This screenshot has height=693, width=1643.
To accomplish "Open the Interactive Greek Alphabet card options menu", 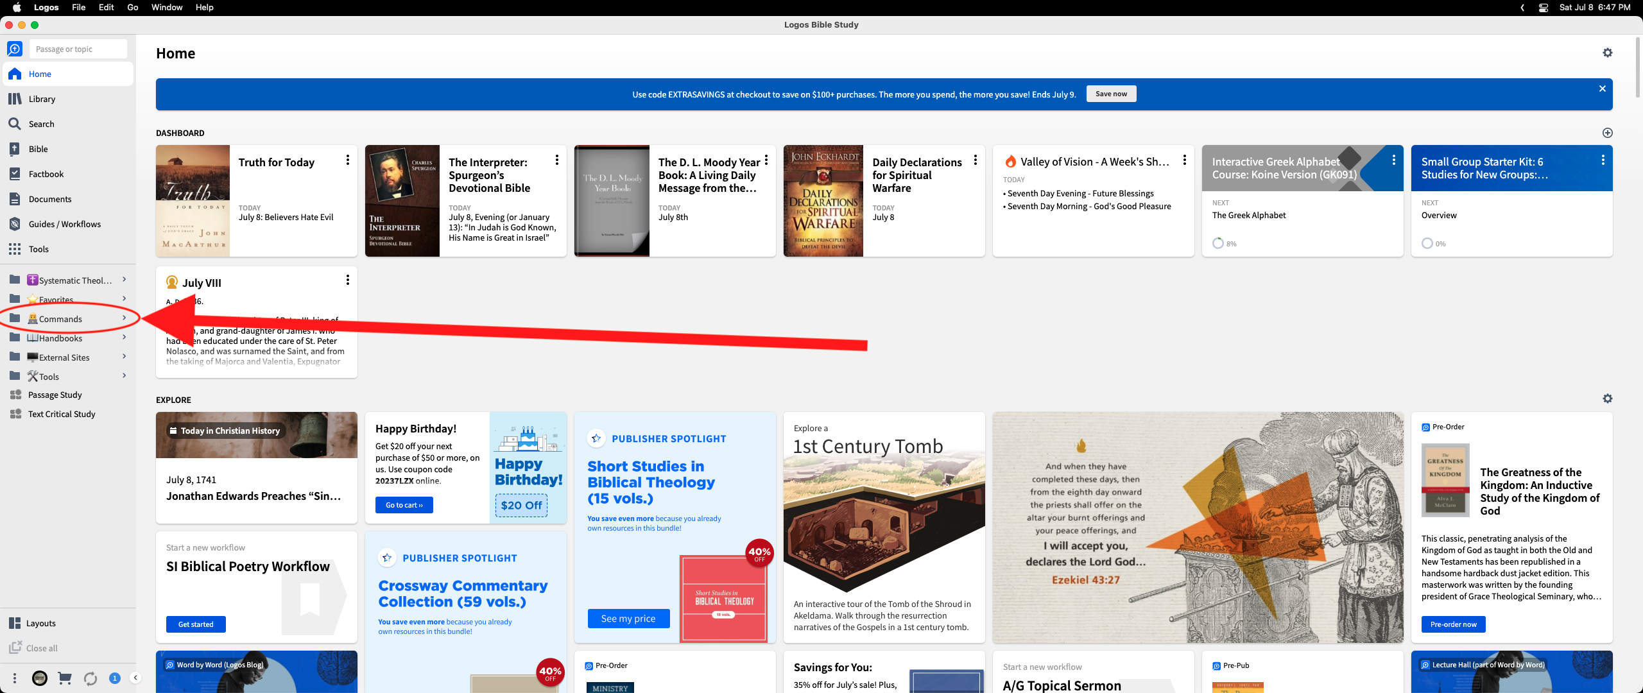I will coord(1394,160).
